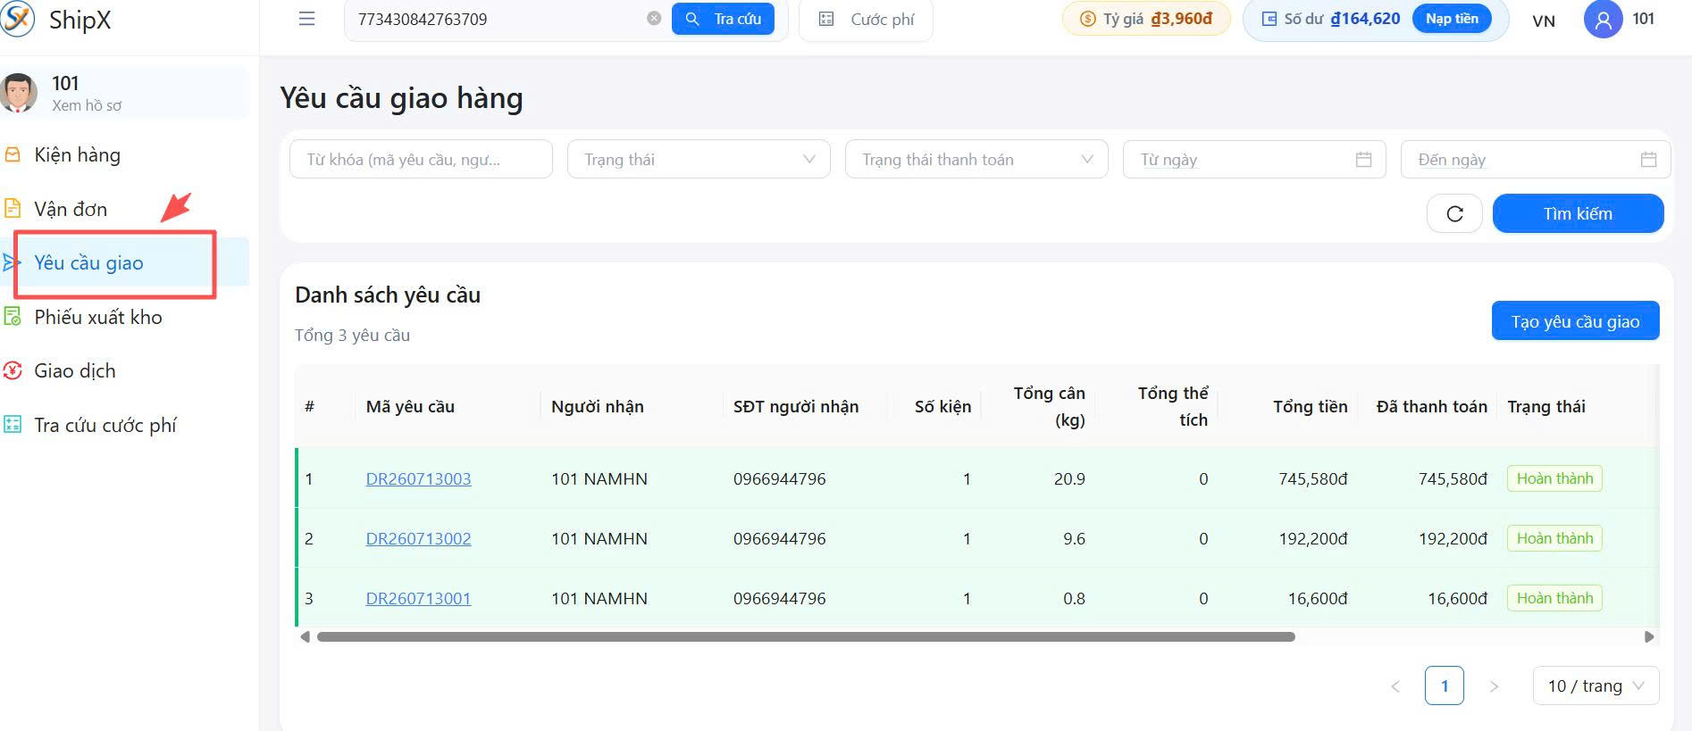
Task: Click the refresh reset icon button
Action: click(x=1454, y=213)
